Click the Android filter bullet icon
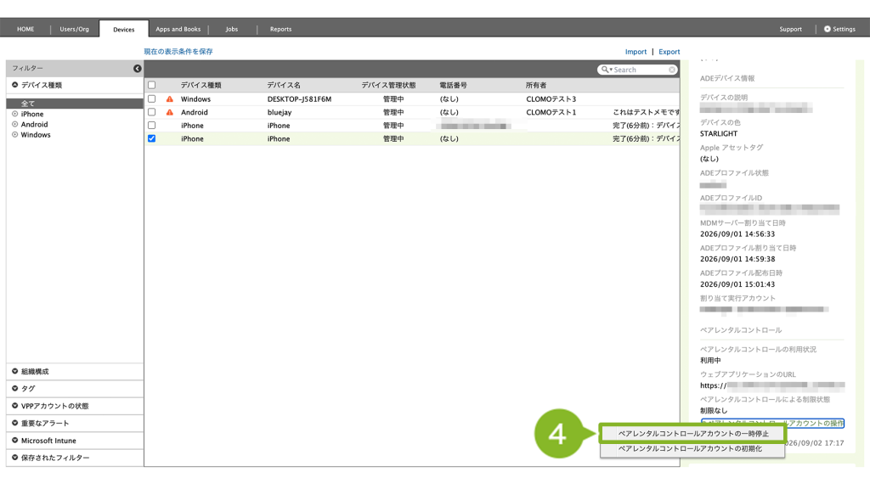Viewport: 870px width, 489px height. point(15,125)
